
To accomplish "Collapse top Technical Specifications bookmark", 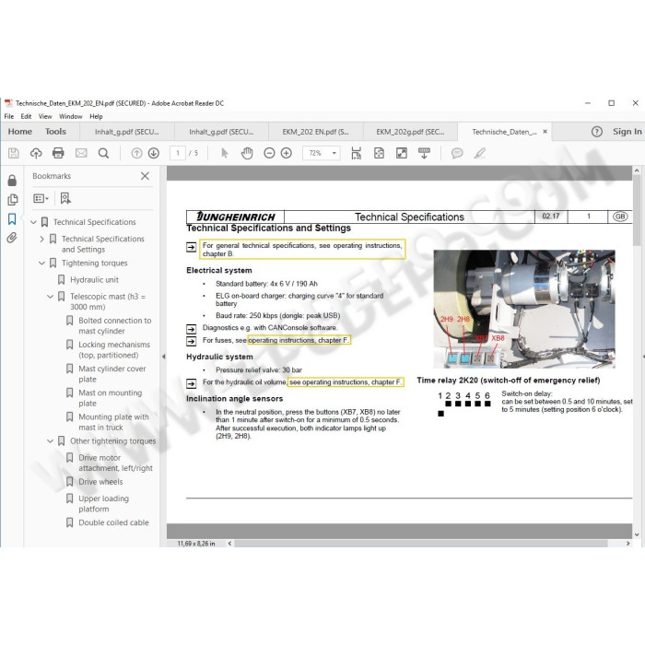I will click(34, 223).
